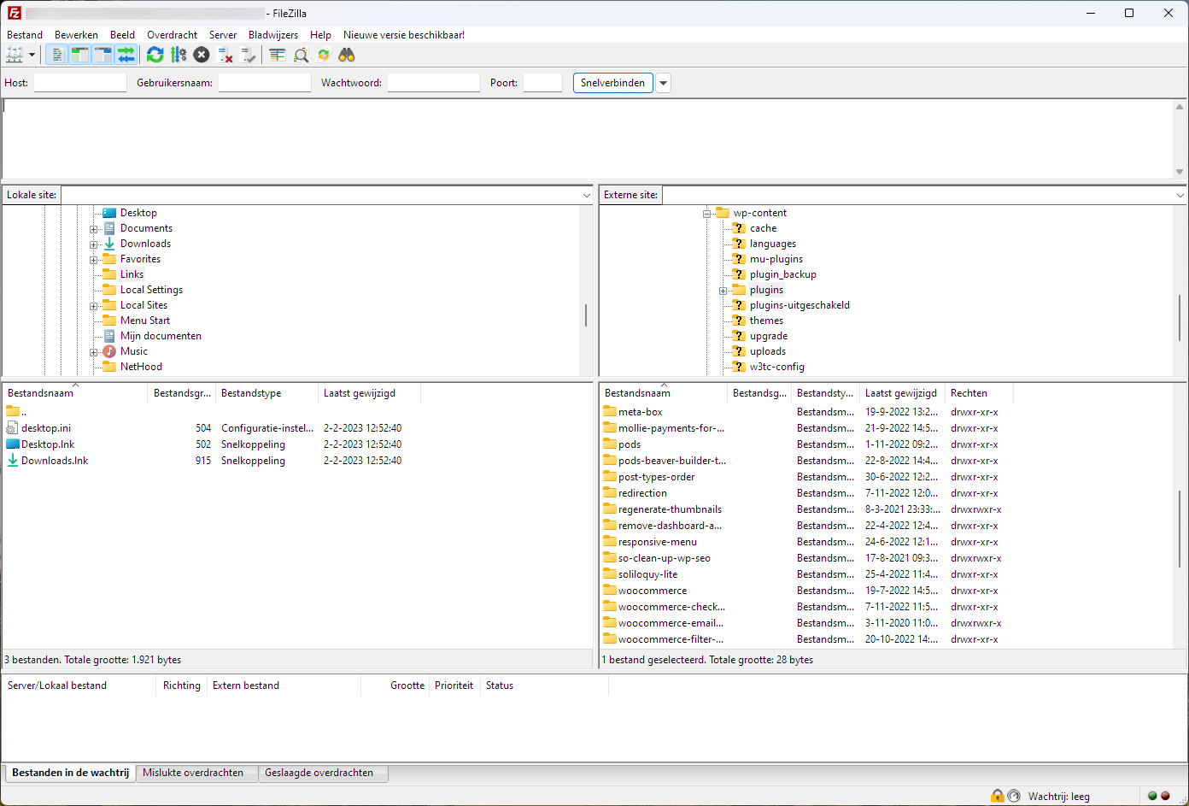Screen dimensions: 1189x806
Task: Expand the Documents folder in local tree
Action: [x=94, y=229]
